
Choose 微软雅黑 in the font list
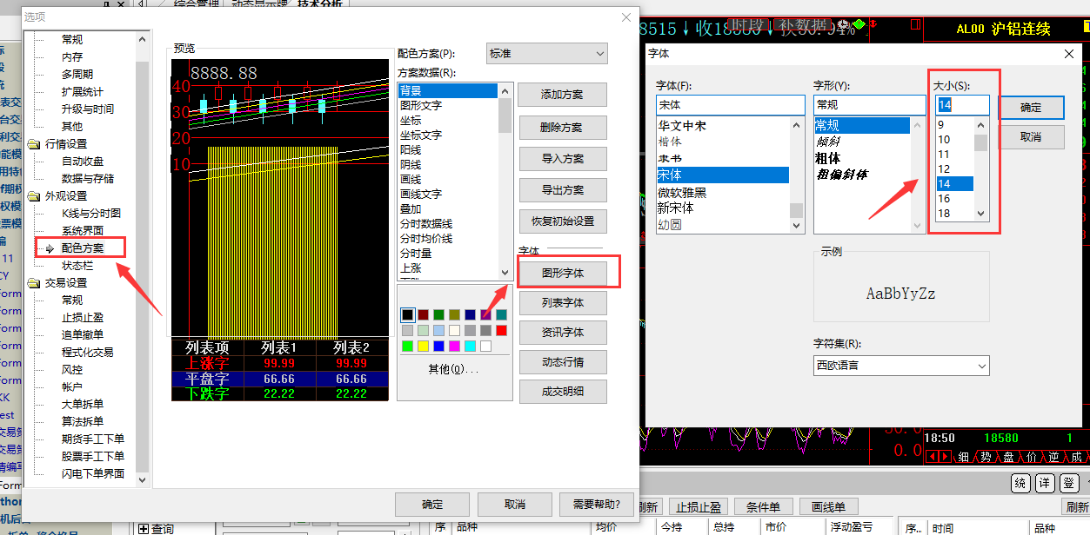pyautogui.click(x=682, y=193)
